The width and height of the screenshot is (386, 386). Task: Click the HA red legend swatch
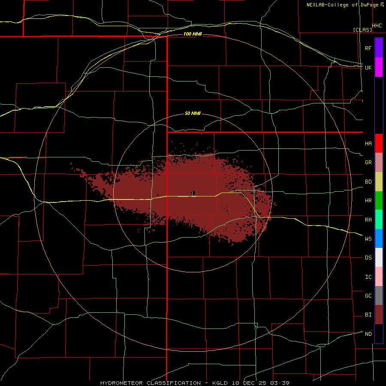pos(379,143)
